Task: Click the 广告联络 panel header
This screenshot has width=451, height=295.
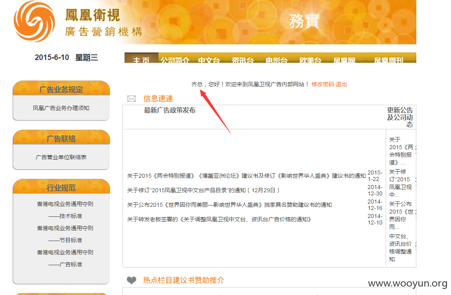Action: 61,138
